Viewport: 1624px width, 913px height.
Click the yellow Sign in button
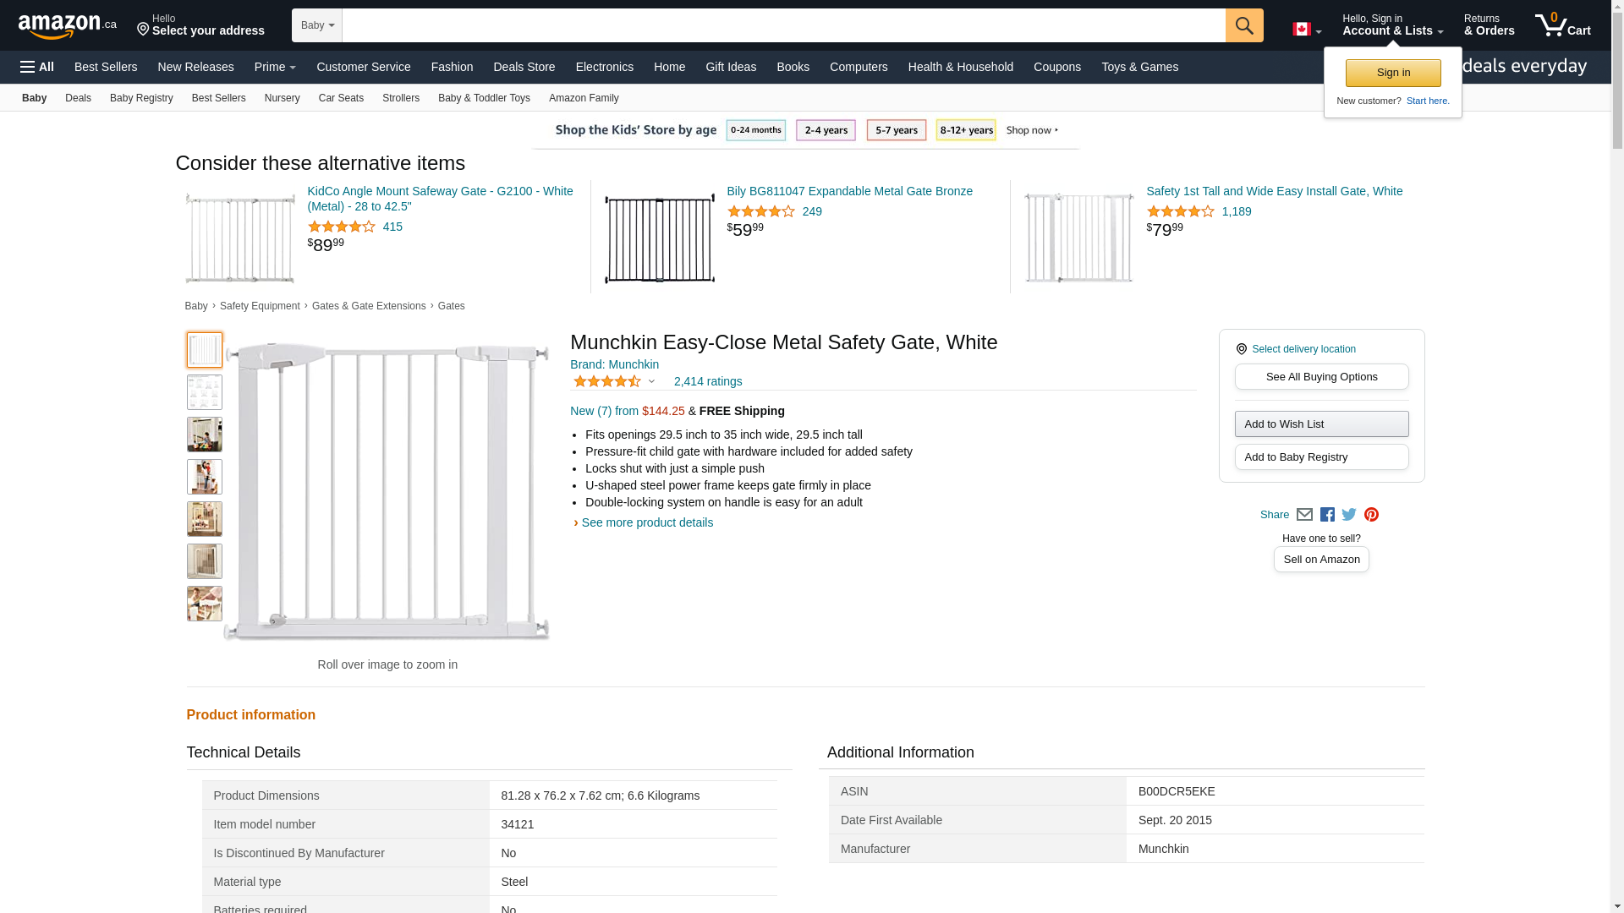click(1392, 73)
